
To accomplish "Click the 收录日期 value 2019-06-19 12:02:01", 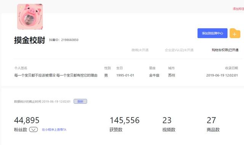I will [x=222, y=76].
